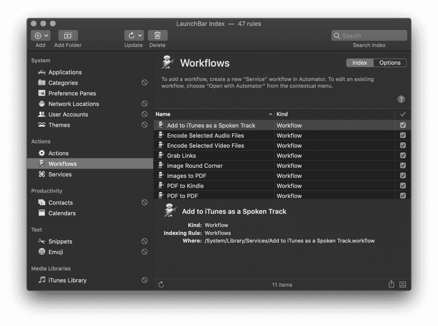Click the magnifying glass search icon
The height and width of the screenshot is (326, 438).
click(x=337, y=36)
